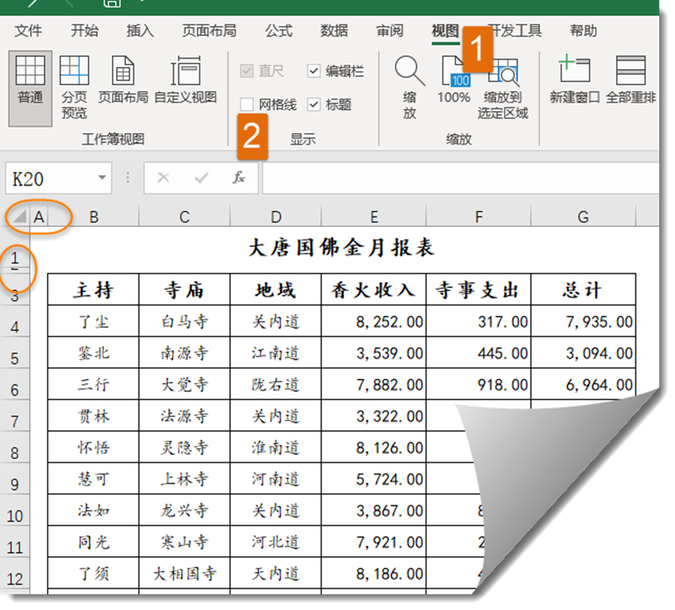This screenshot has height=610, width=675.
Task: Disable the Formula Bar (编辑栏) checkbox
Action: point(315,71)
